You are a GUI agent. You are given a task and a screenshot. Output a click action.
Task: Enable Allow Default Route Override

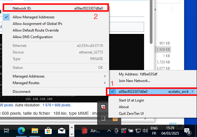point(35,30)
